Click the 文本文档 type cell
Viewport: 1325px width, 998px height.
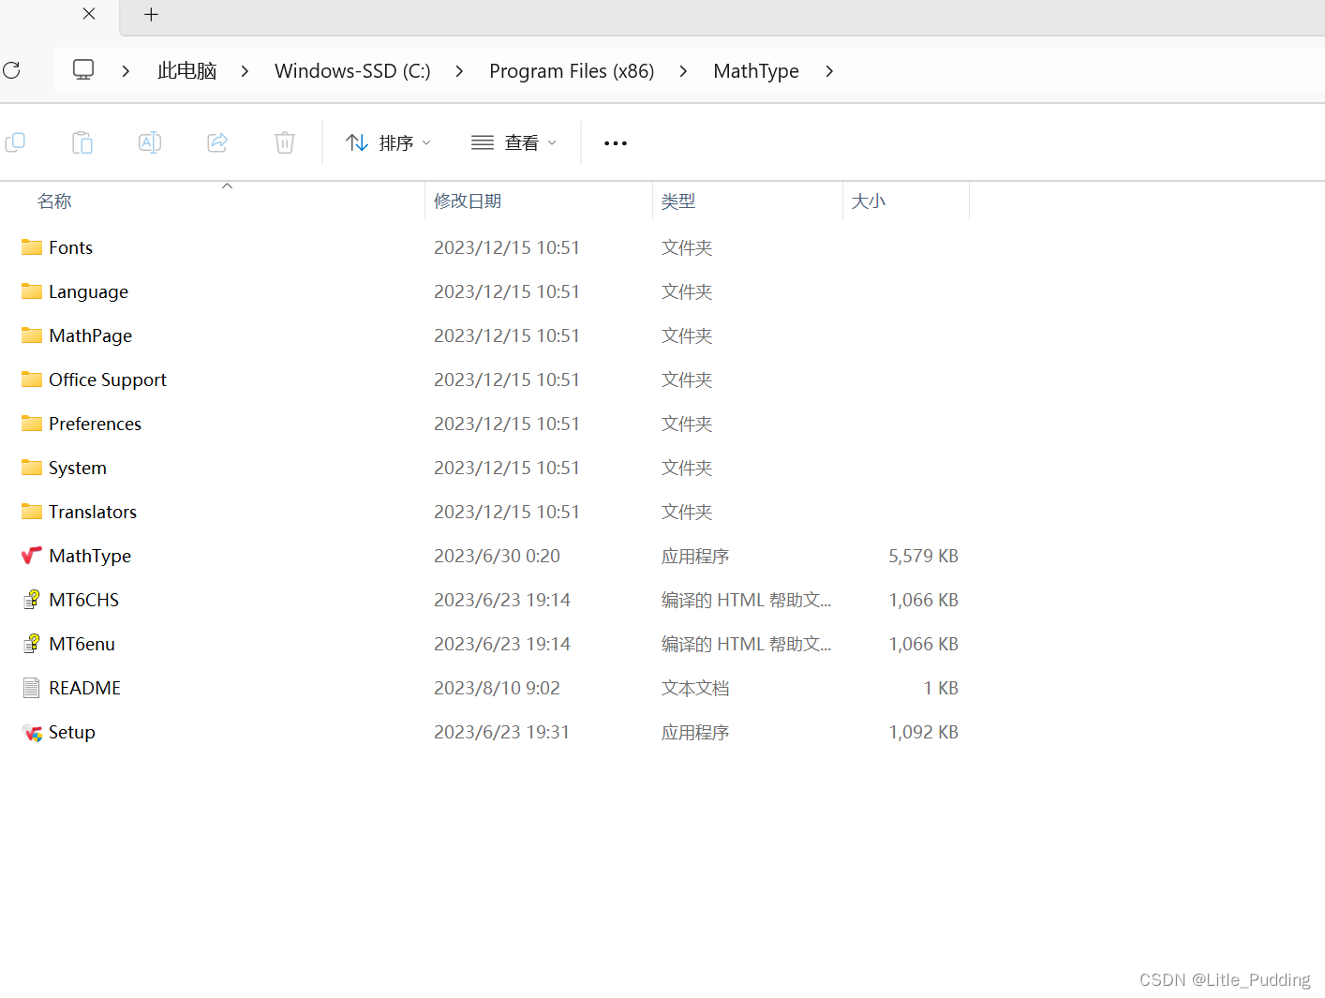point(695,688)
